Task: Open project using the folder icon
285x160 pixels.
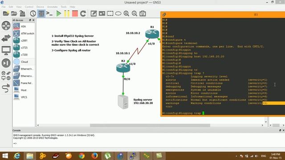Action: point(14,14)
